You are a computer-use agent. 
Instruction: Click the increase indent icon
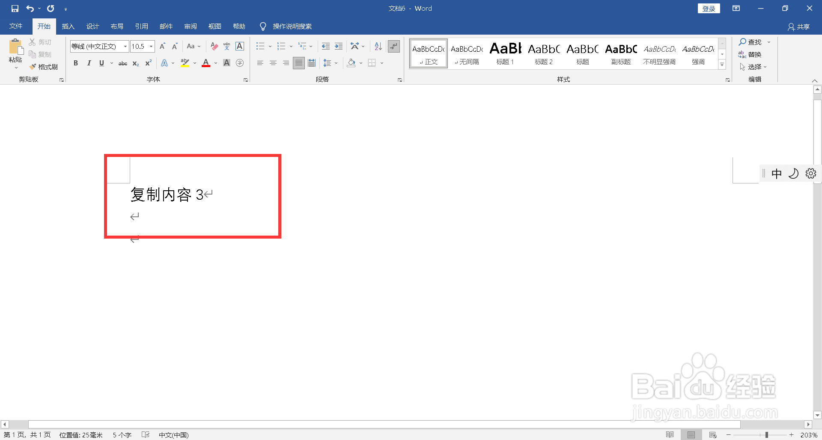click(339, 46)
